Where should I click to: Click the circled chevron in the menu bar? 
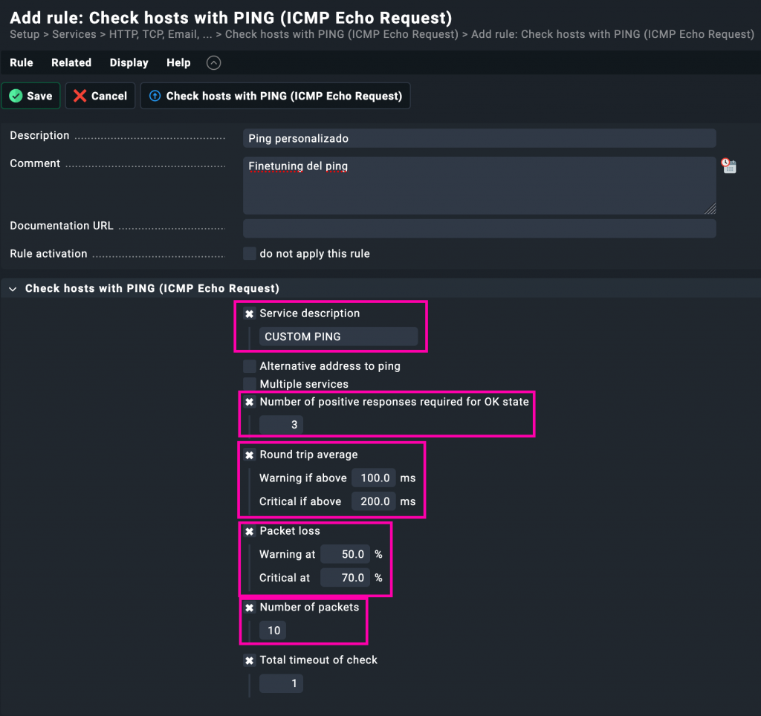pos(213,63)
